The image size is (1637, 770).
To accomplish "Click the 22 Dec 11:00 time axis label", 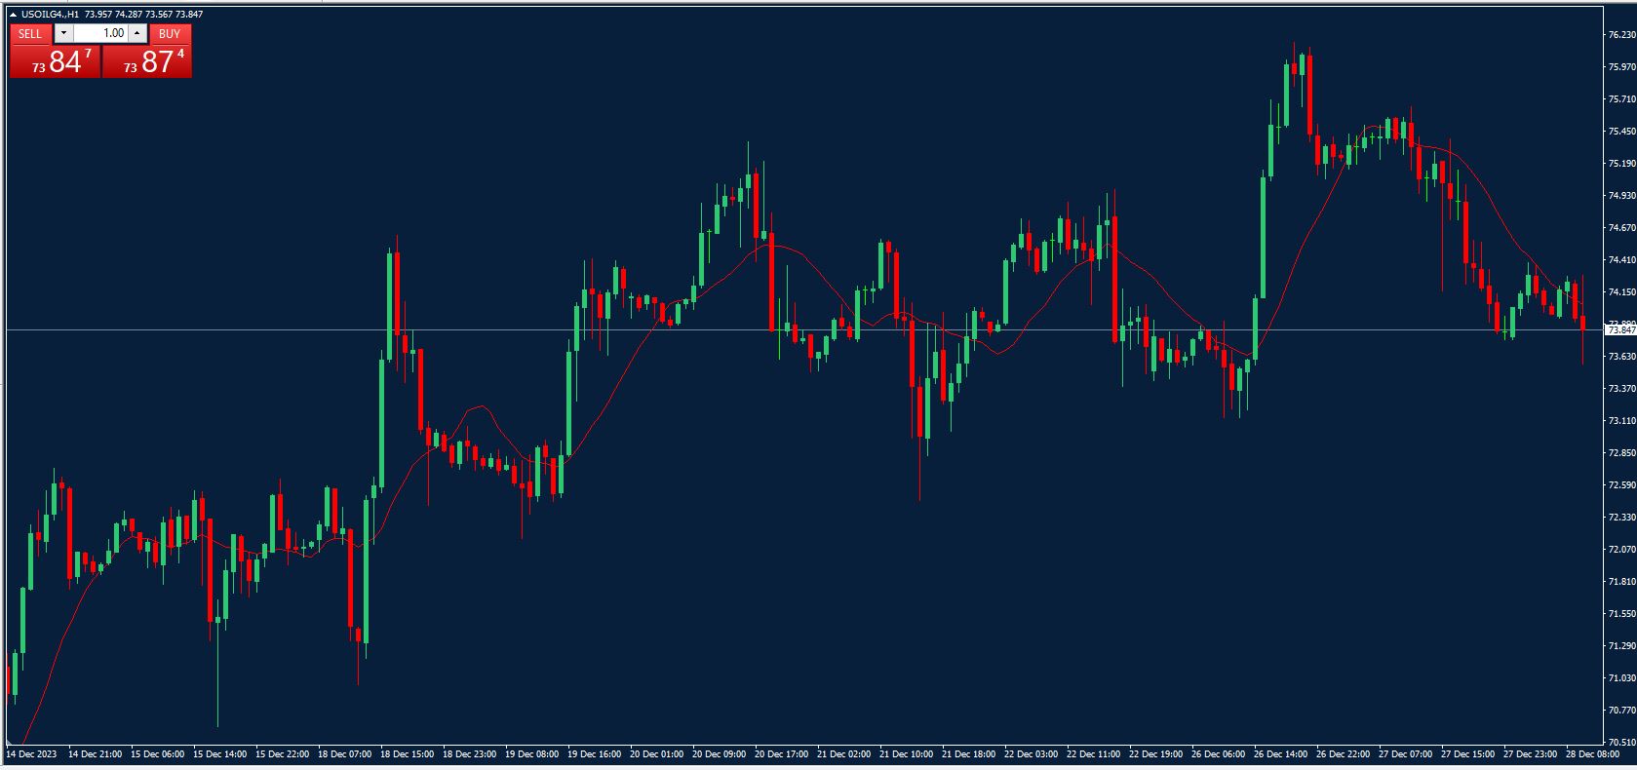I will [x=1094, y=754].
